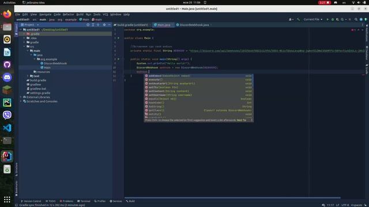The image size is (369, 207).
Task: Toggle Version Control tool window at bottom
Action: pyautogui.click(x=31, y=201)
